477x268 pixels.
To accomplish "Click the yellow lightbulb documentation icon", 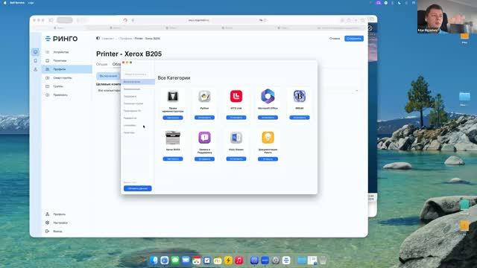I will point(268,138).
